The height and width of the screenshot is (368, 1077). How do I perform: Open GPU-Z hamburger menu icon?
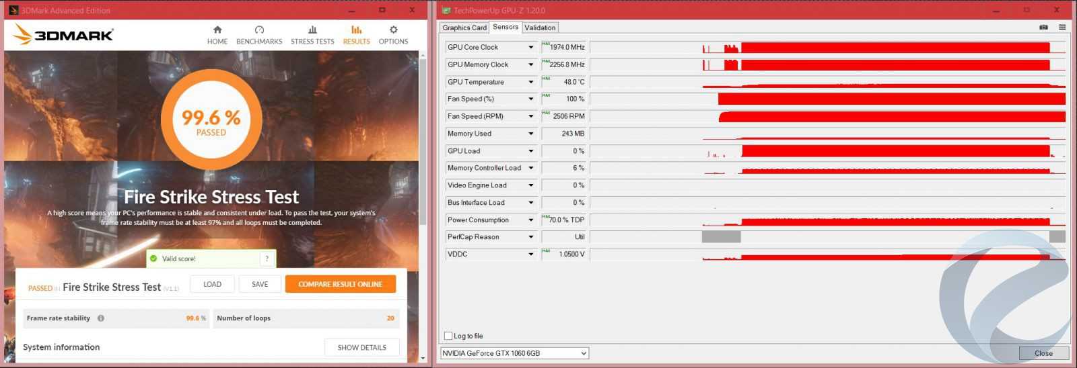(1062, 28)
